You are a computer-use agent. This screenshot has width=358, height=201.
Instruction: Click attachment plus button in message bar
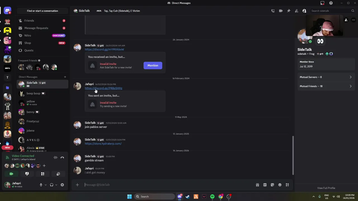pos(77,185)
